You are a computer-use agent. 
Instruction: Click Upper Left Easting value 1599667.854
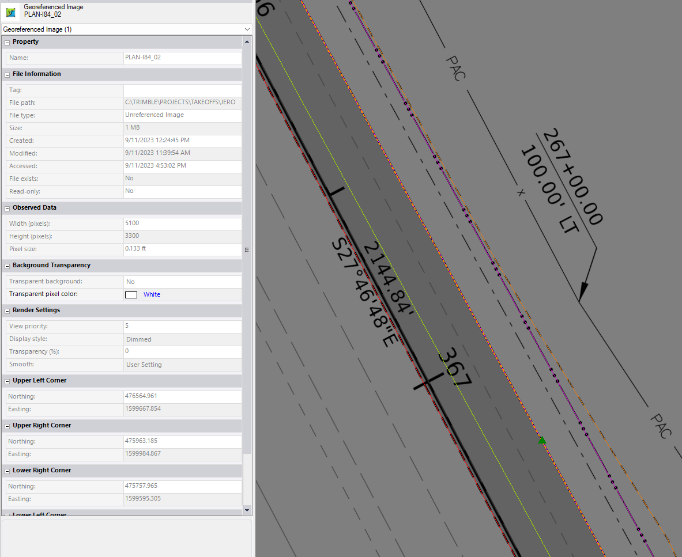tap(183, 409)
